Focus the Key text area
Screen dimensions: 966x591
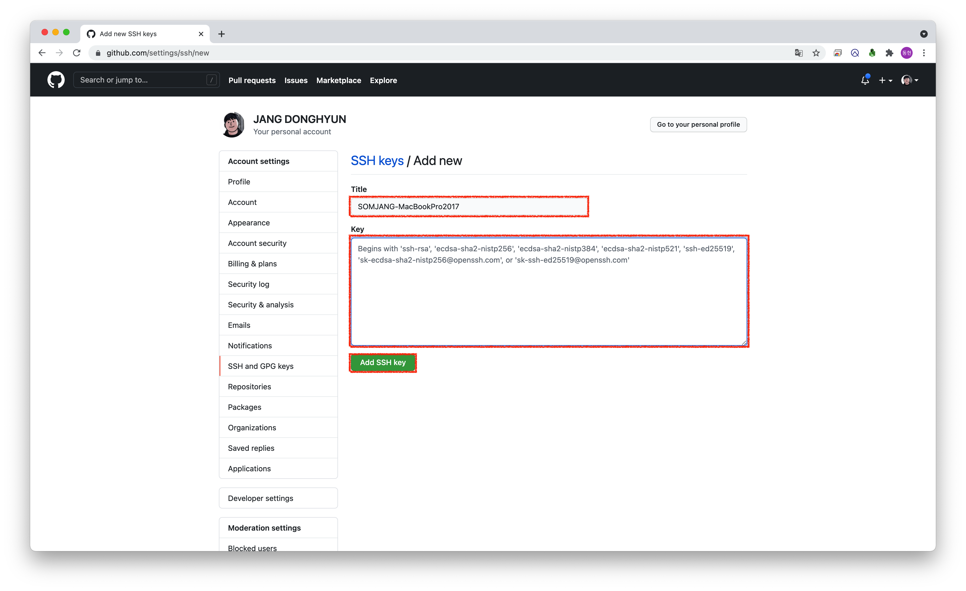[x=549, y=292]
